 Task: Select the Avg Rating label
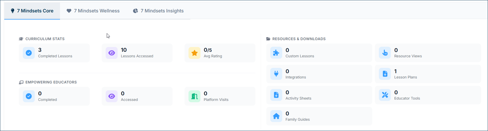tap(213, 56)
